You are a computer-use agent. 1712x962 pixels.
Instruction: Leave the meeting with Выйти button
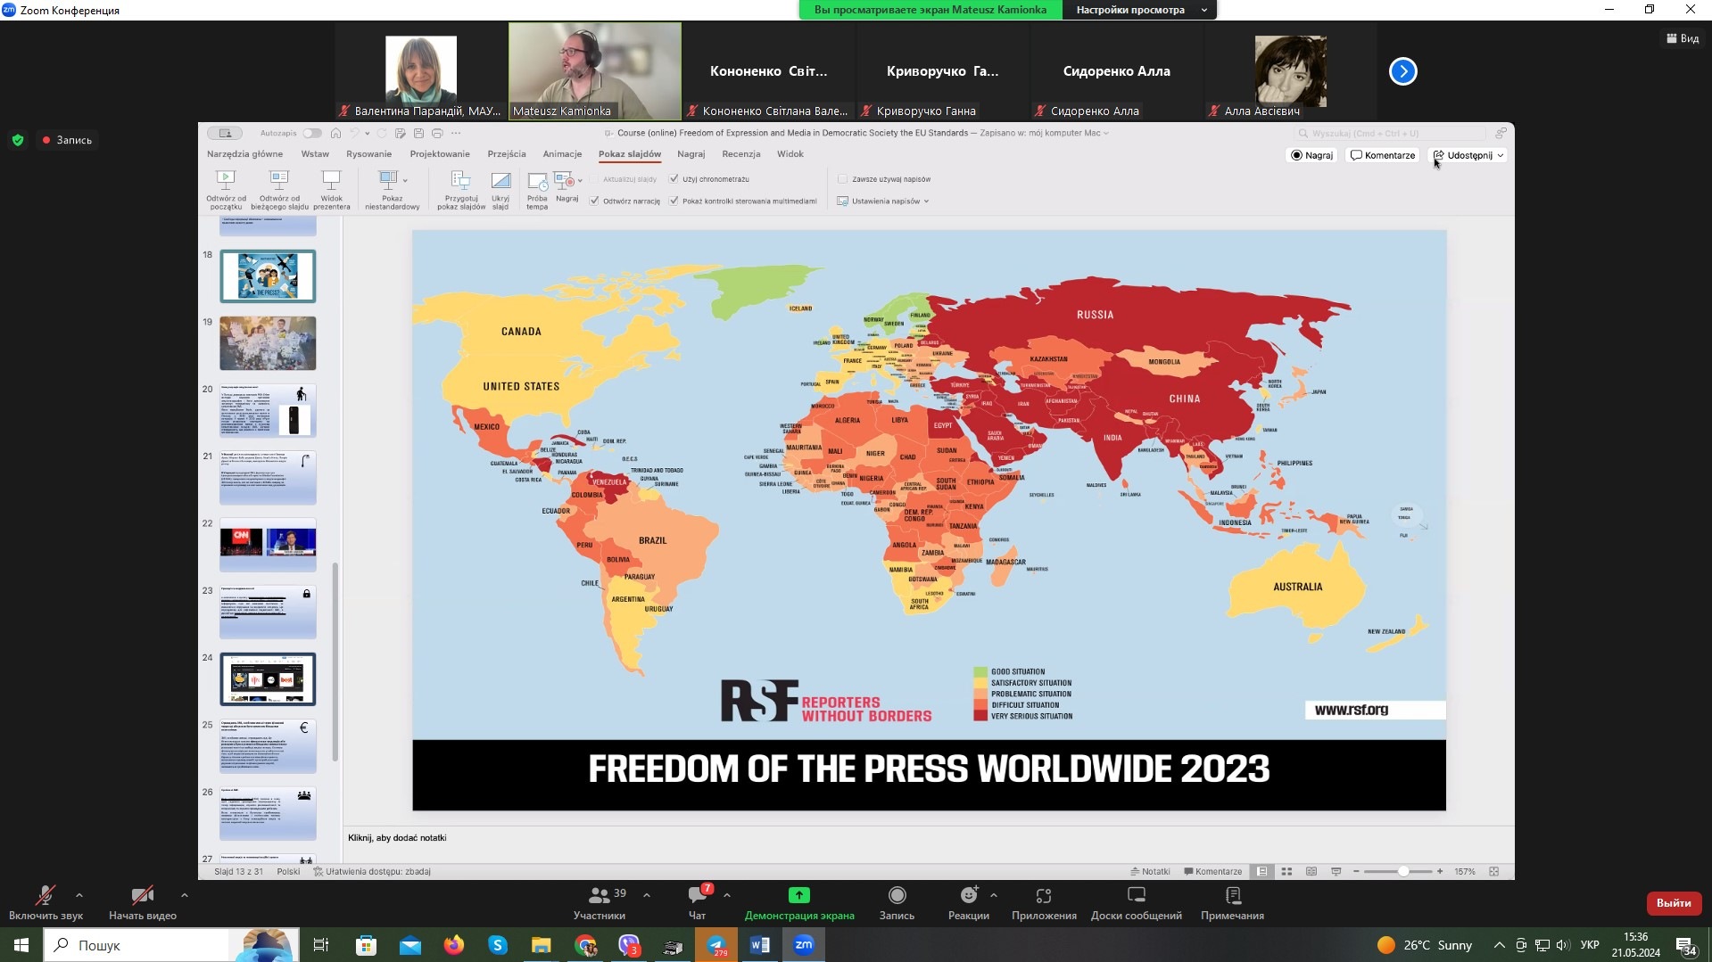coord(1673,903)
